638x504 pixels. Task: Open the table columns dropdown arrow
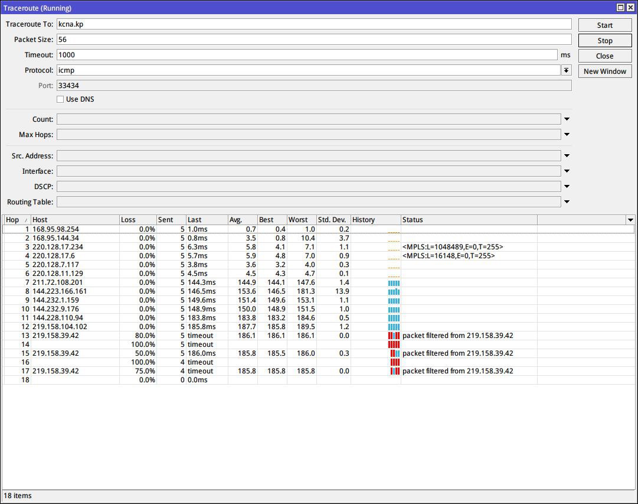pyautogui.click(x=630, y=220)
